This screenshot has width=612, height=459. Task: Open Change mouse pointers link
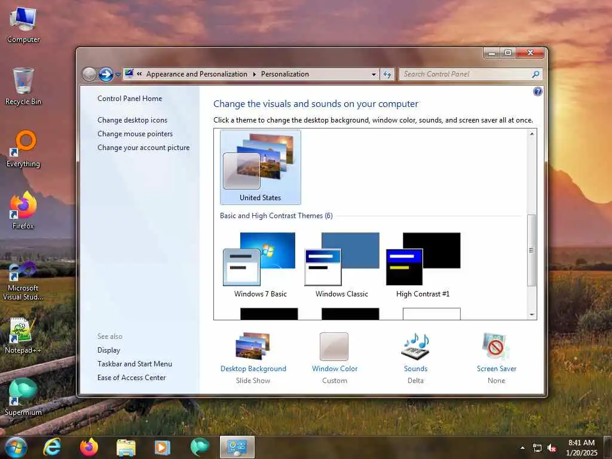(135, 134)
